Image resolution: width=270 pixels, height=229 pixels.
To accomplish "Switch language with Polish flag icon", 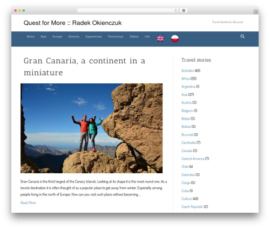I will (x=175, y=38).
